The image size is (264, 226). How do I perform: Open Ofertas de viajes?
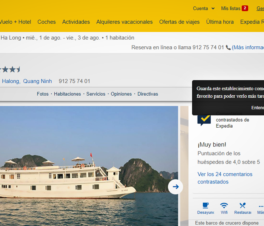179,22
